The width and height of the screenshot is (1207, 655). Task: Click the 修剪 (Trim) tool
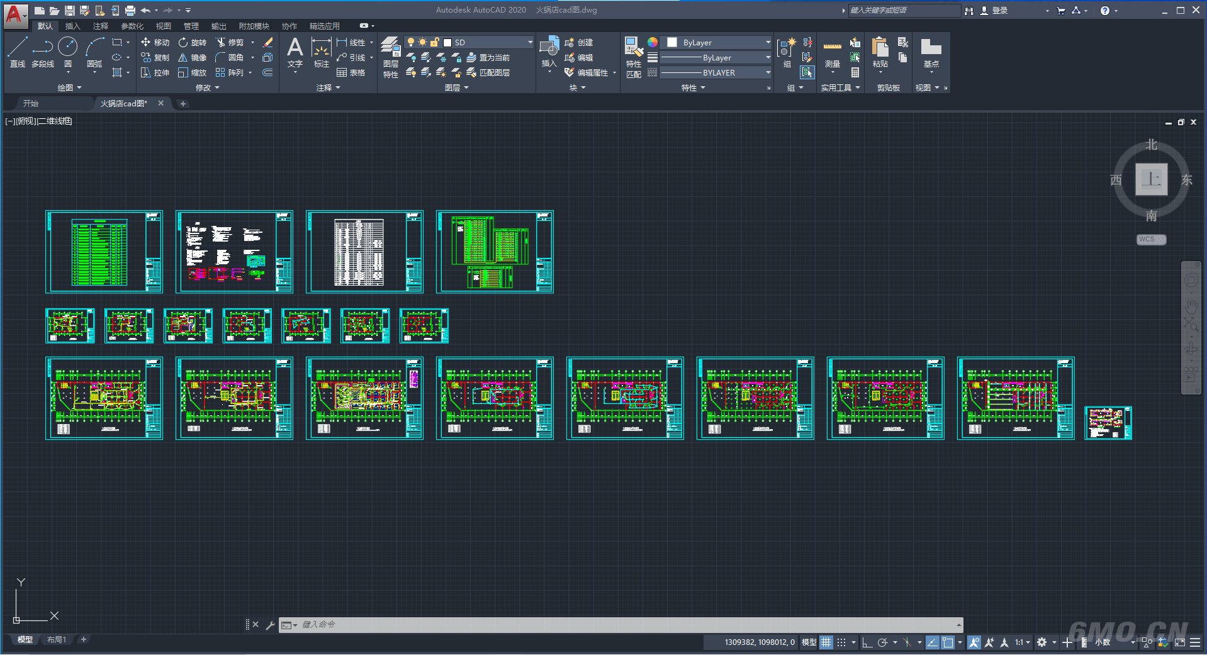click(x=230, y=42)
